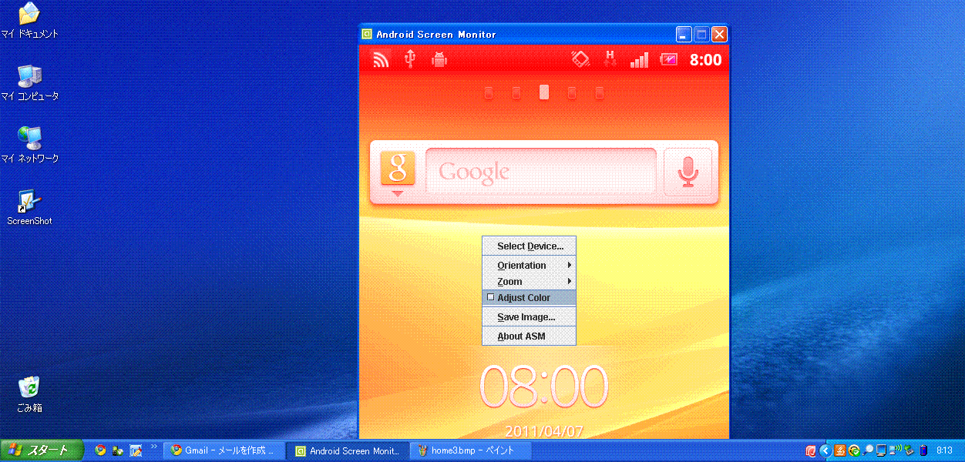965x462 pixels.
Task: Switch to home3.bmp Paint taskbar button
Action: point(471,450)
